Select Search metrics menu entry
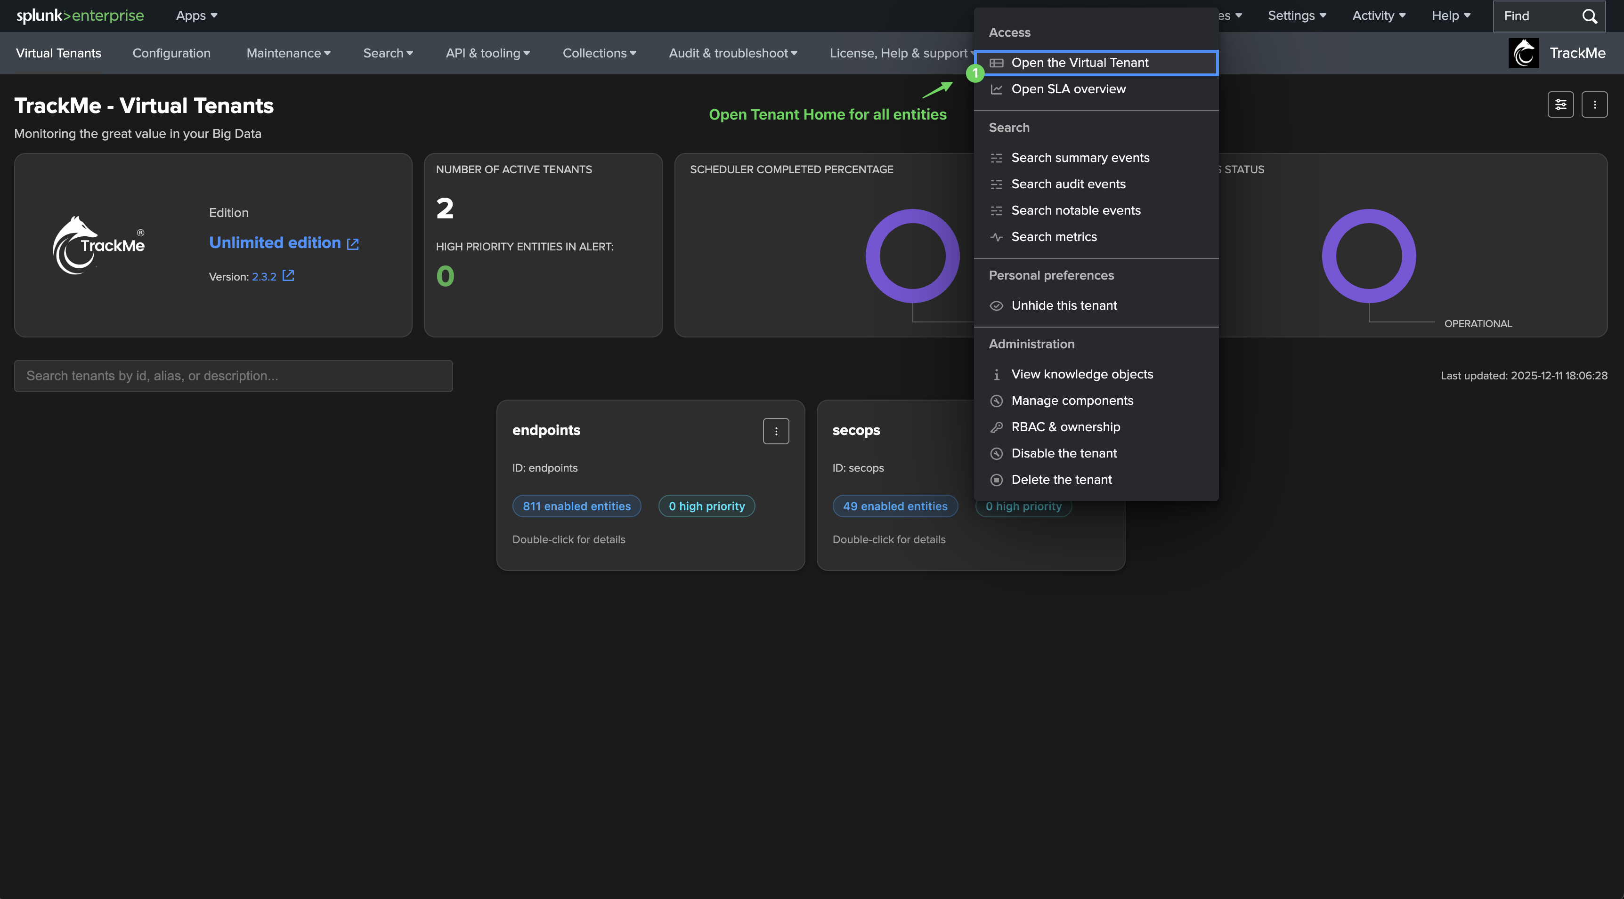 [1054, 237]
